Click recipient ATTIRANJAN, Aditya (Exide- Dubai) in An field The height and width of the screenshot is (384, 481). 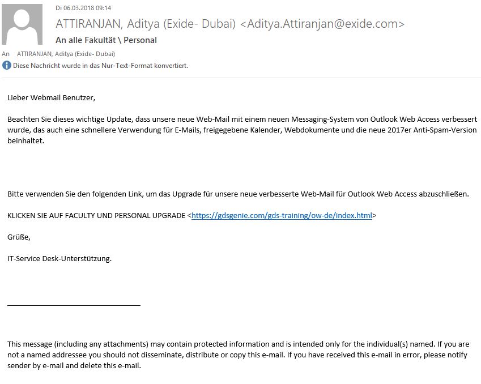coord(66,54)
